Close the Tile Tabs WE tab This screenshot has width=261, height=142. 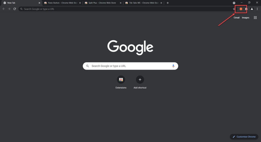click(x=161, y=3)
